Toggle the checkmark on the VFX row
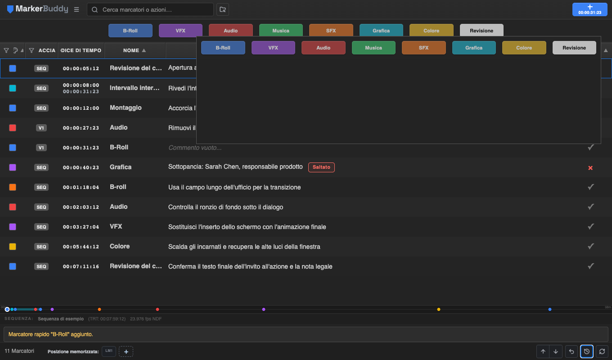The image size is (612, 360). click(591, 226)
